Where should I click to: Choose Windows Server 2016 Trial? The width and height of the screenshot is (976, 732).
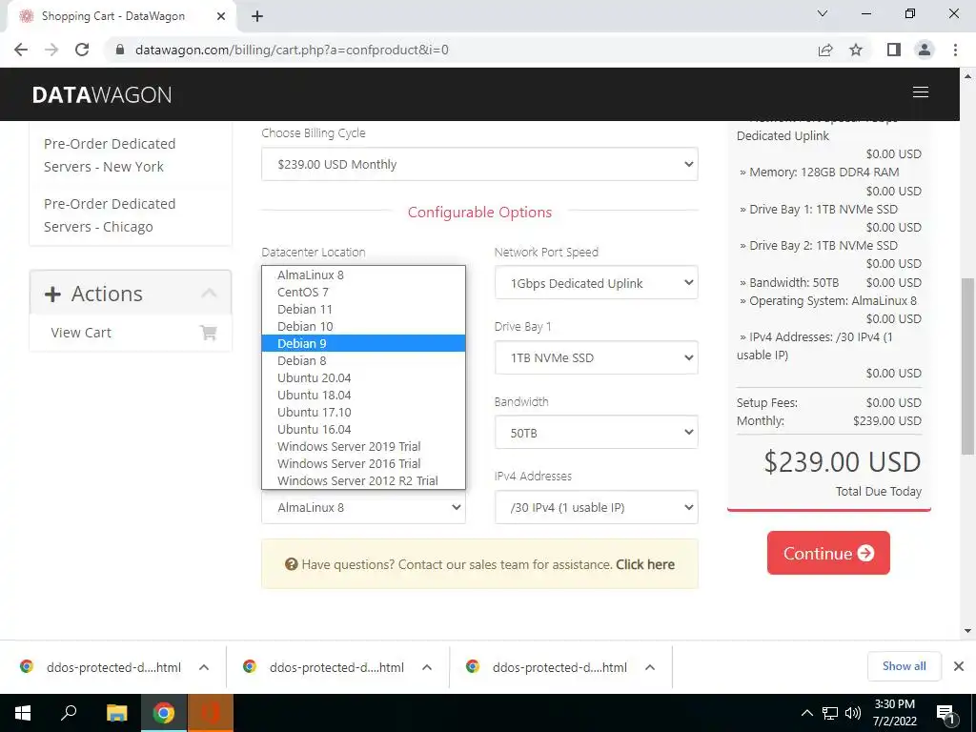click(363, 464)
